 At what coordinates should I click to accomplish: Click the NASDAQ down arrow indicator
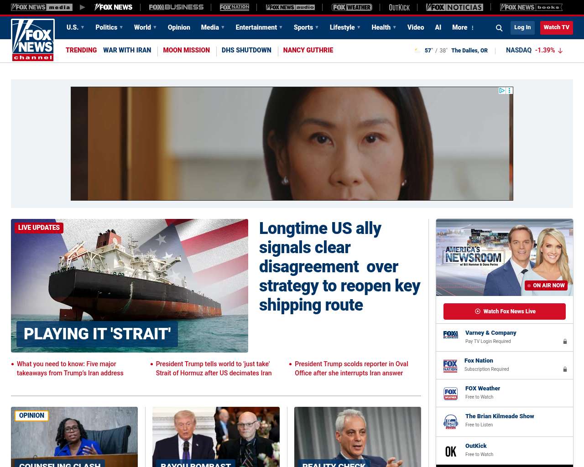560,51
